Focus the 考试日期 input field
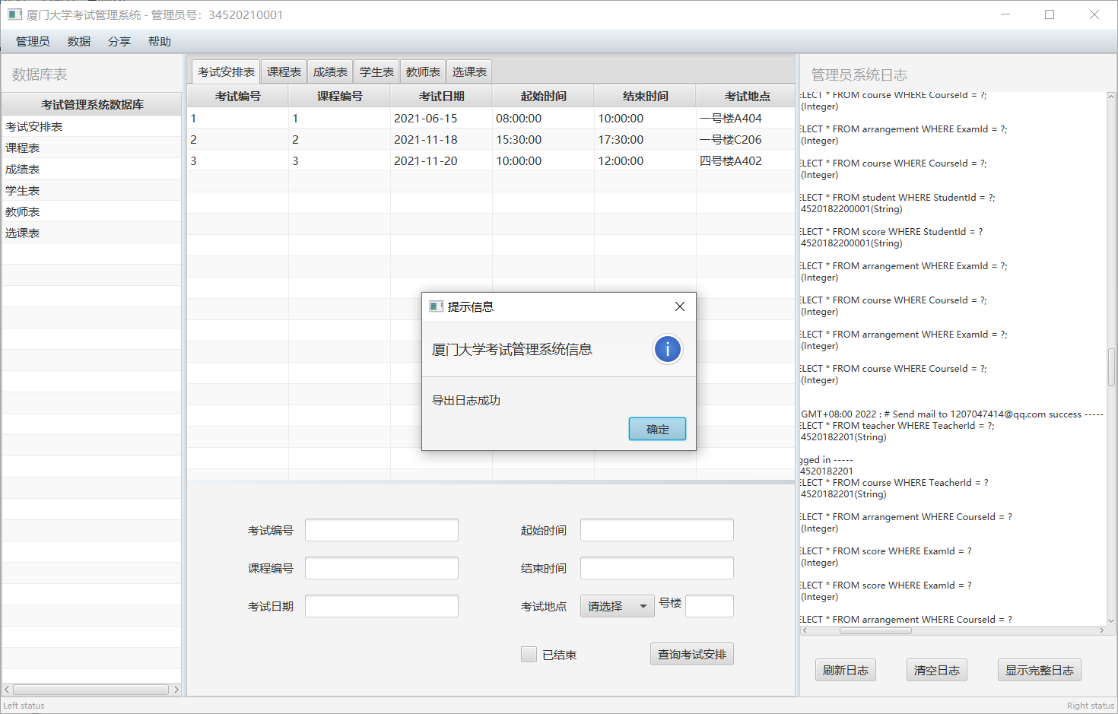The height and width of the screenshot is (714, 1118). [382, 606]
